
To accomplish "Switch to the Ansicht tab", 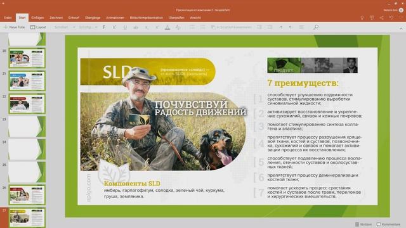I will 195,18.
